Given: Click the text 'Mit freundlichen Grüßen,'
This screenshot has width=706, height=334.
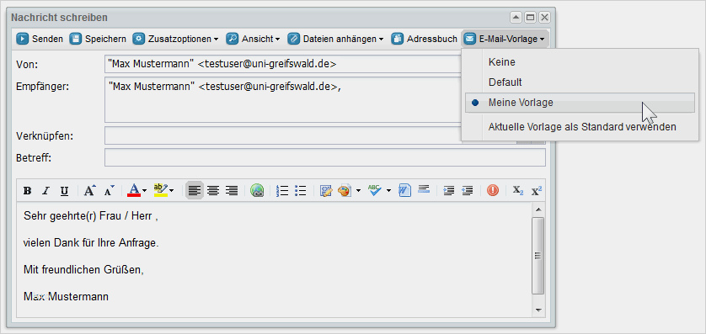Looking at the screenshot, I should click(x=83, y=270).
